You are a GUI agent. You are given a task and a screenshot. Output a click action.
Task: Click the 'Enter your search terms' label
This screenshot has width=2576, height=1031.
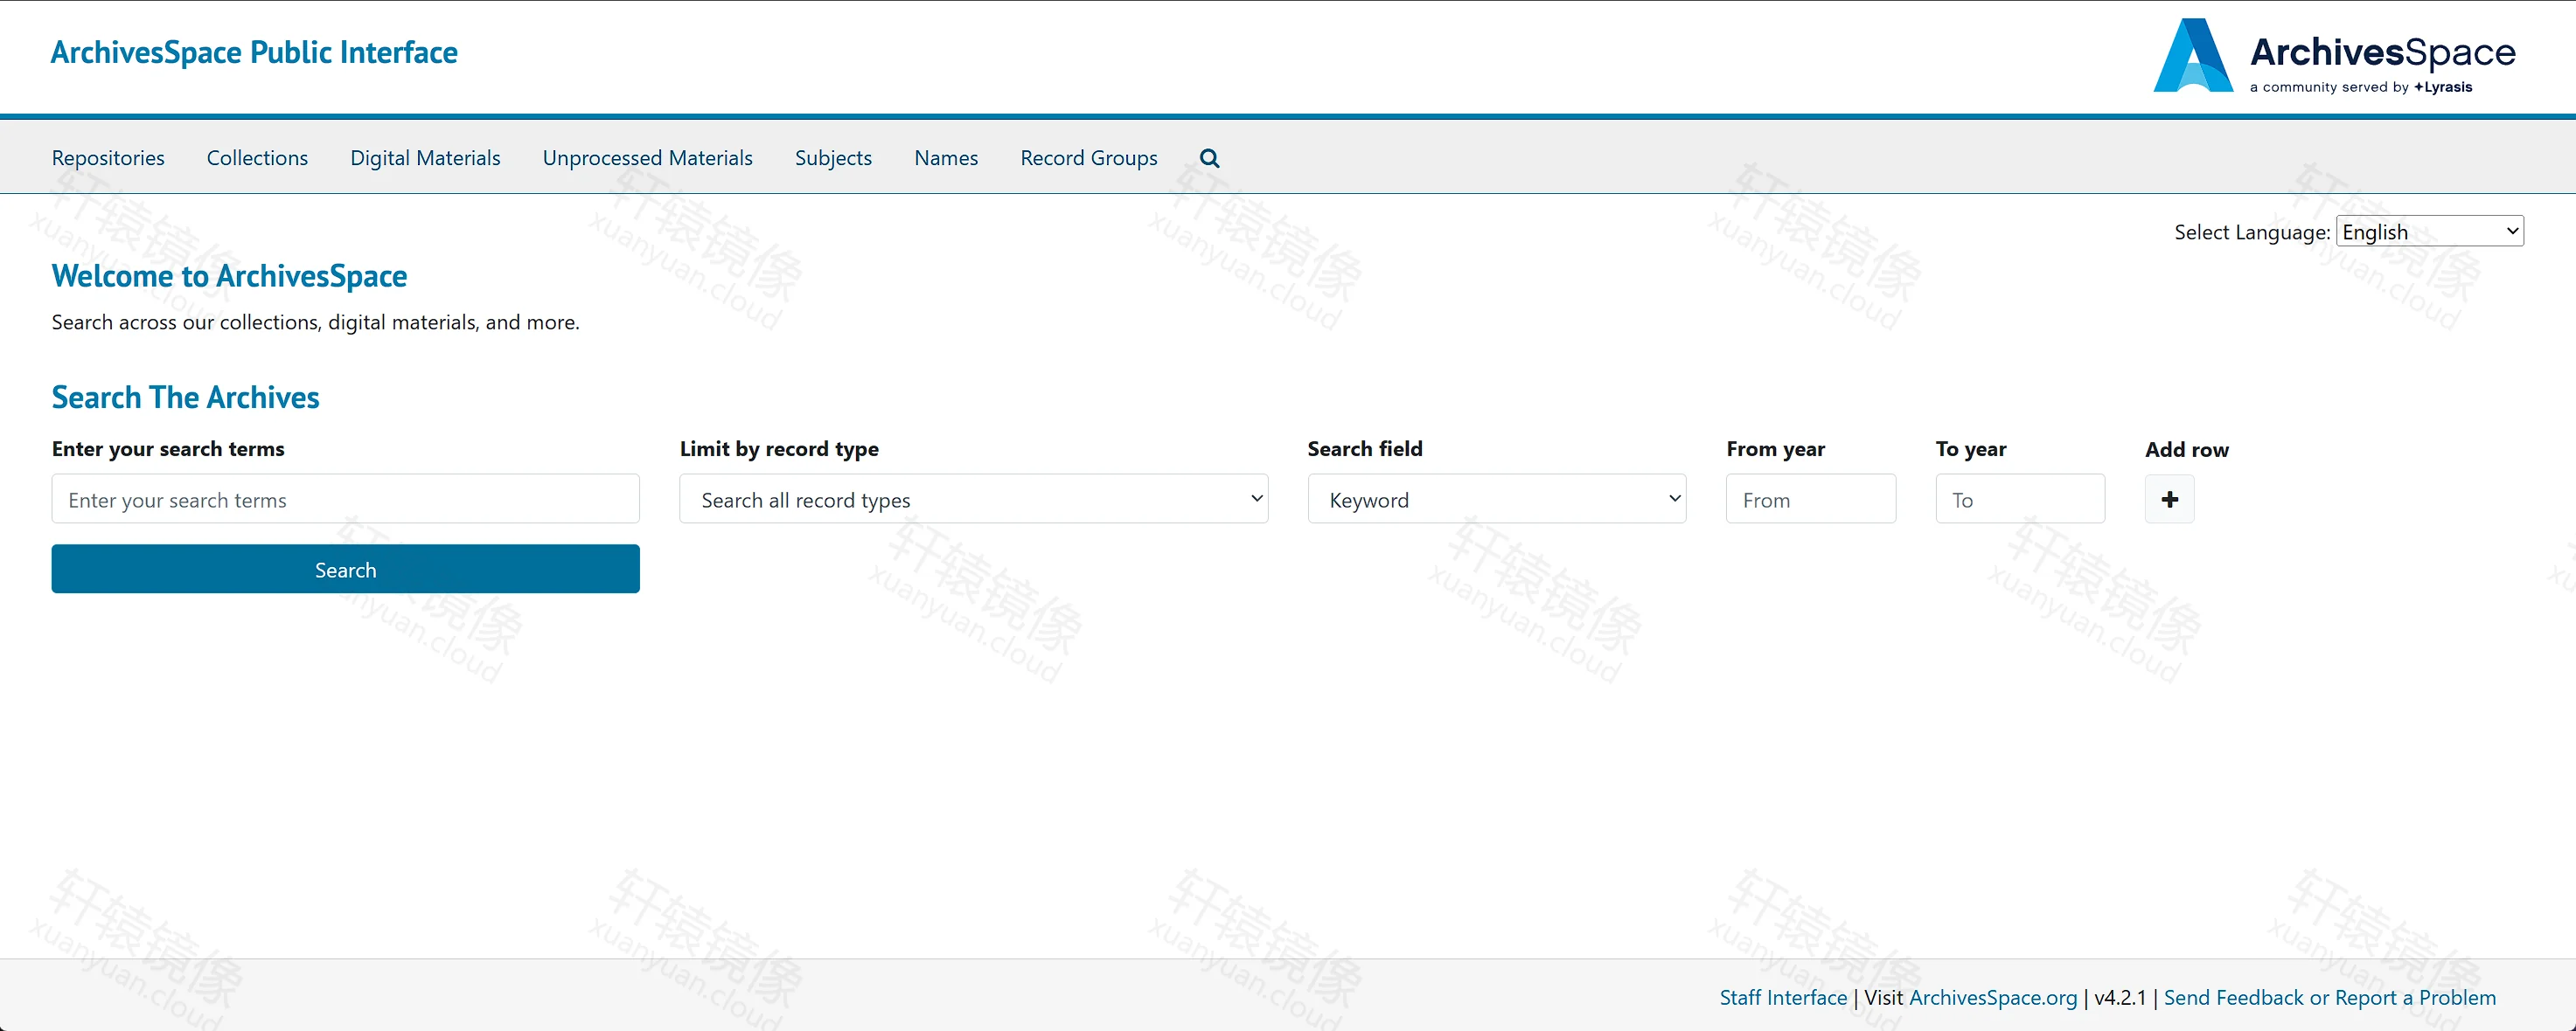(168, 448)
